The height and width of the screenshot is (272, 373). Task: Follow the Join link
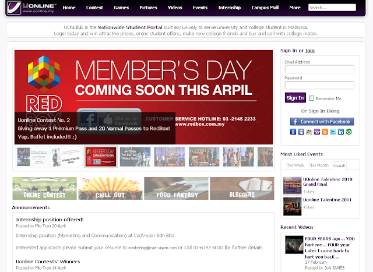pyautogui.click(x=309, y=51)
